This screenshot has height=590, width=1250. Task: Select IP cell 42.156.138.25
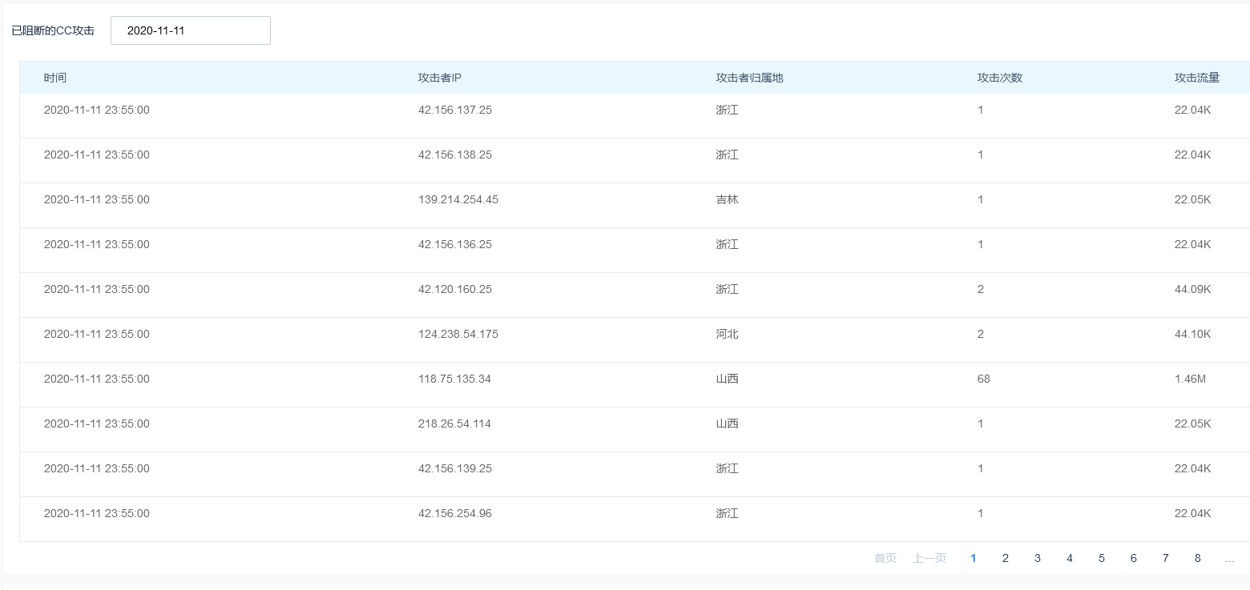click(x=455, y=155)
